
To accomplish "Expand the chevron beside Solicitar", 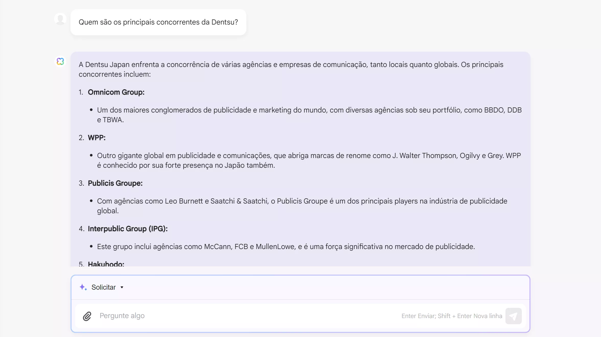I will 122,287.
